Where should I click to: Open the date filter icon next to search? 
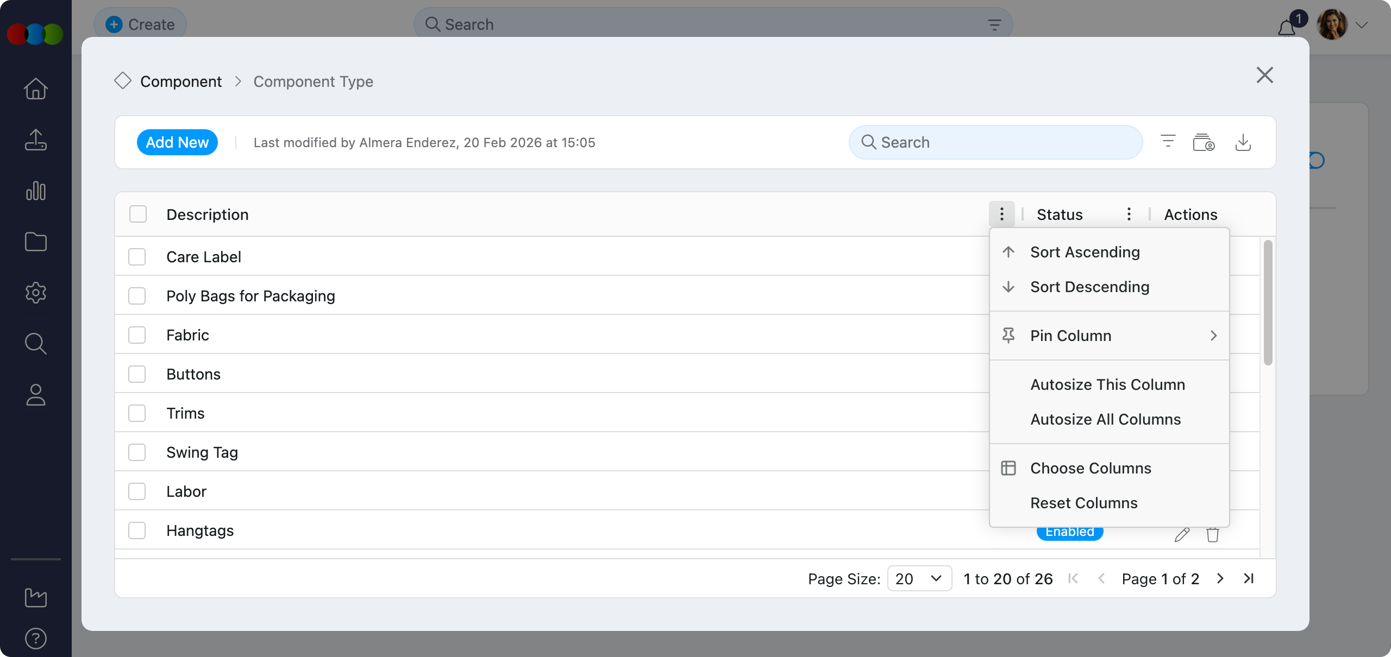(1204, 142)
